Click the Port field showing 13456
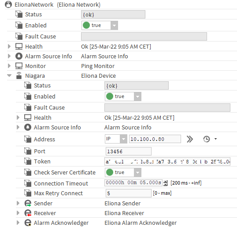This screenshot has width=237, height=227. coord(129,151)
